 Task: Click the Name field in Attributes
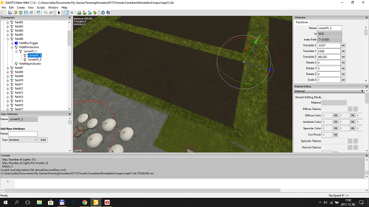[329, 28]
